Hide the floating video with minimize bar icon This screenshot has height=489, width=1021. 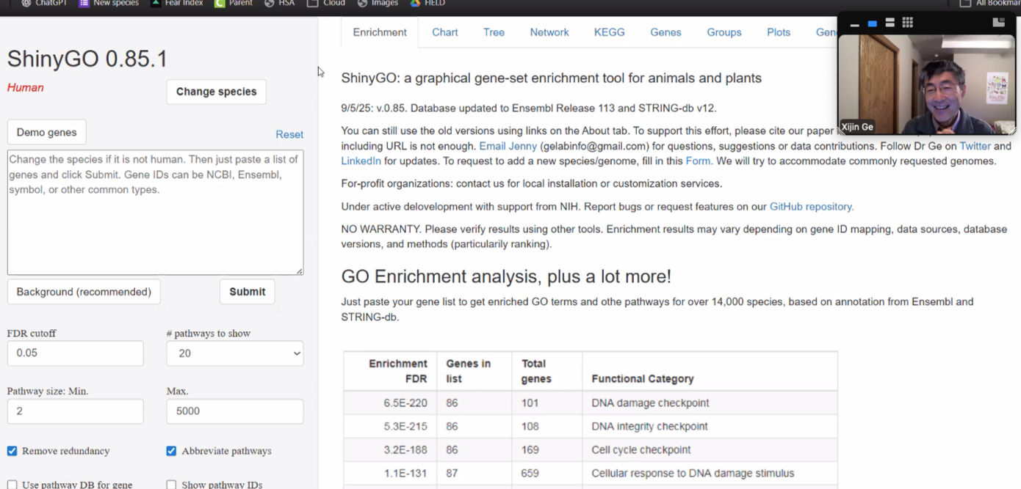[854, 24]
